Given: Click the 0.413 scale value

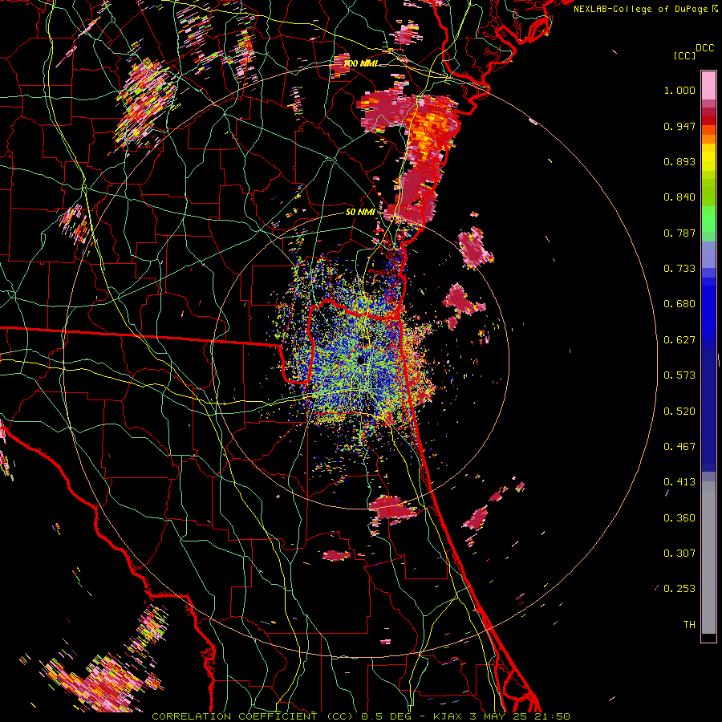Looking at the screenshot, I should point(679,482).
